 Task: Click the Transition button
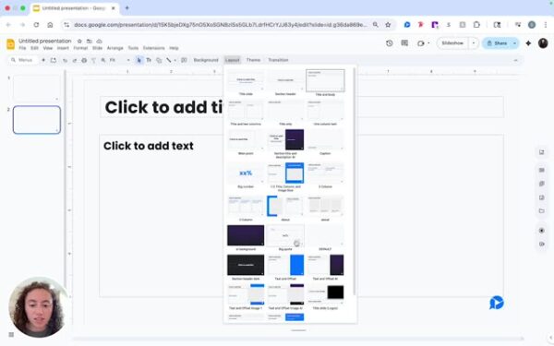278,60
